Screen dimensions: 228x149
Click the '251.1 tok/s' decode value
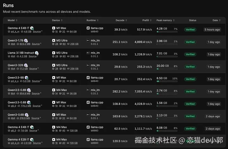tap(120, 42)
